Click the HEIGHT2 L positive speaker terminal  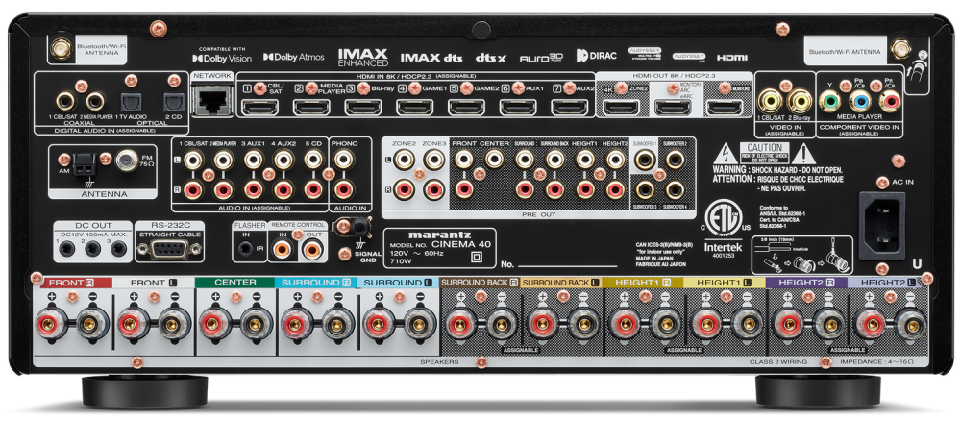[871, 324]
